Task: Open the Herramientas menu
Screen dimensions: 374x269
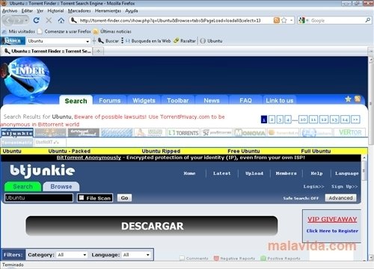Action: (108, 10)
